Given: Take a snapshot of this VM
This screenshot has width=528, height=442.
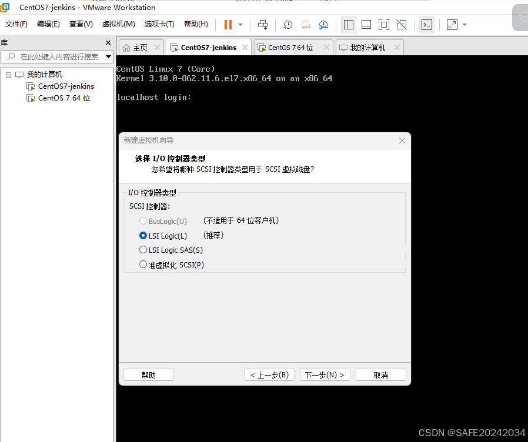Looking at the screenshot, I should [x=288, y=25].
